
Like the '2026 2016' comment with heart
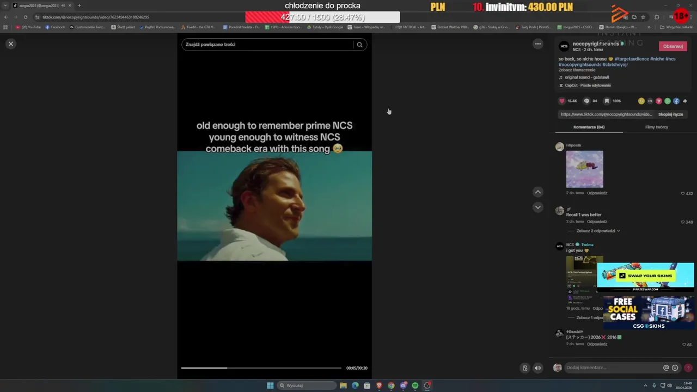click(x=684, y=345)
